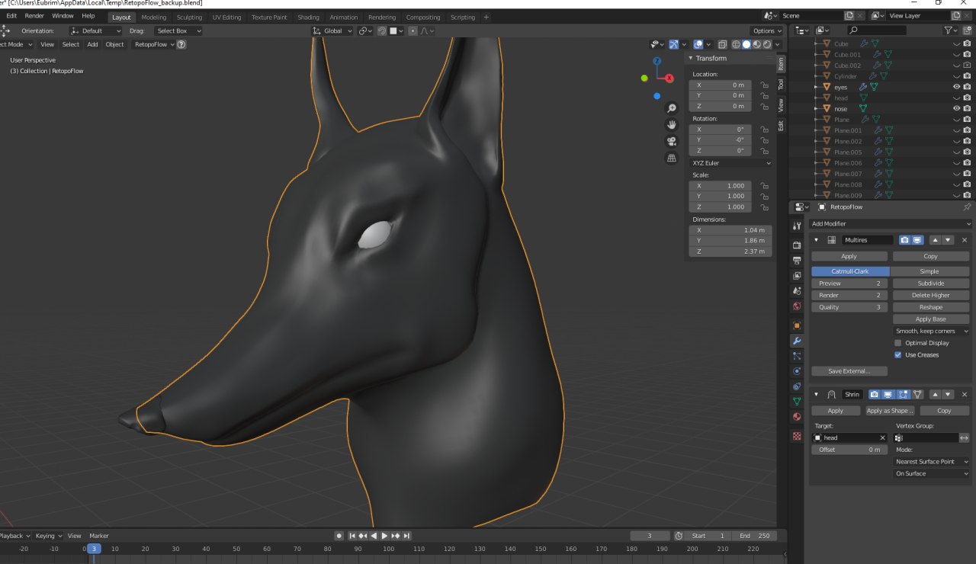Switch to the Sculpting workspace tab
Screen dimensions: 976x564
189,17
